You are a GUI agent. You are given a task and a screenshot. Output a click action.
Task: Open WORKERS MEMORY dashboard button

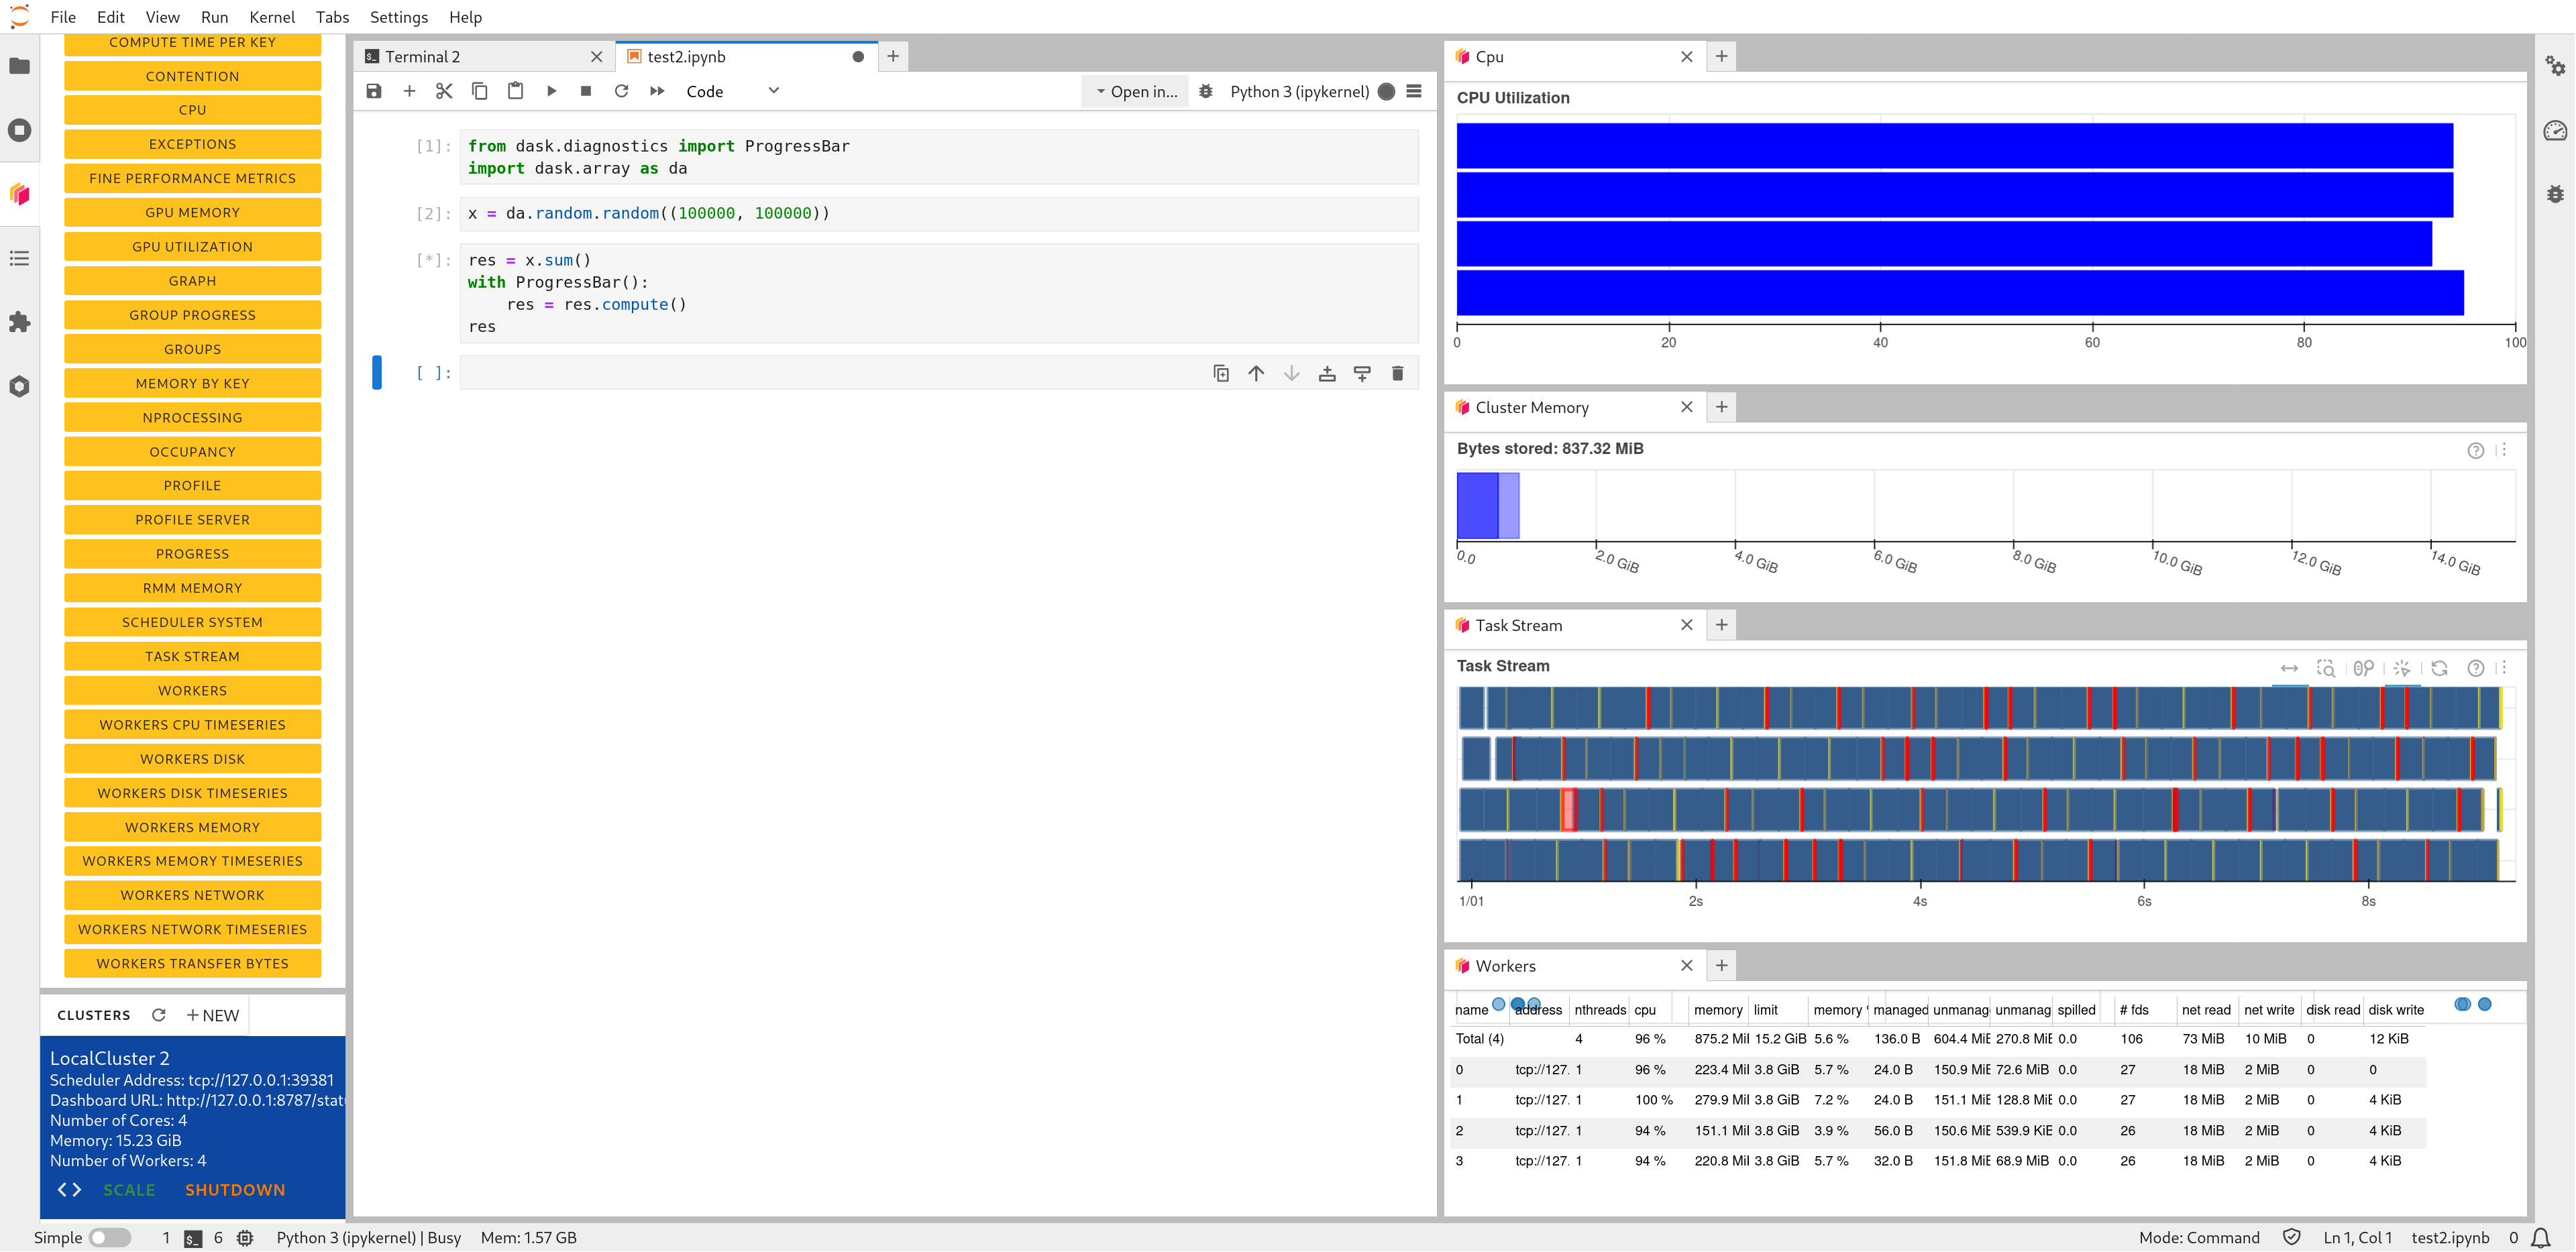click(192, 827)
